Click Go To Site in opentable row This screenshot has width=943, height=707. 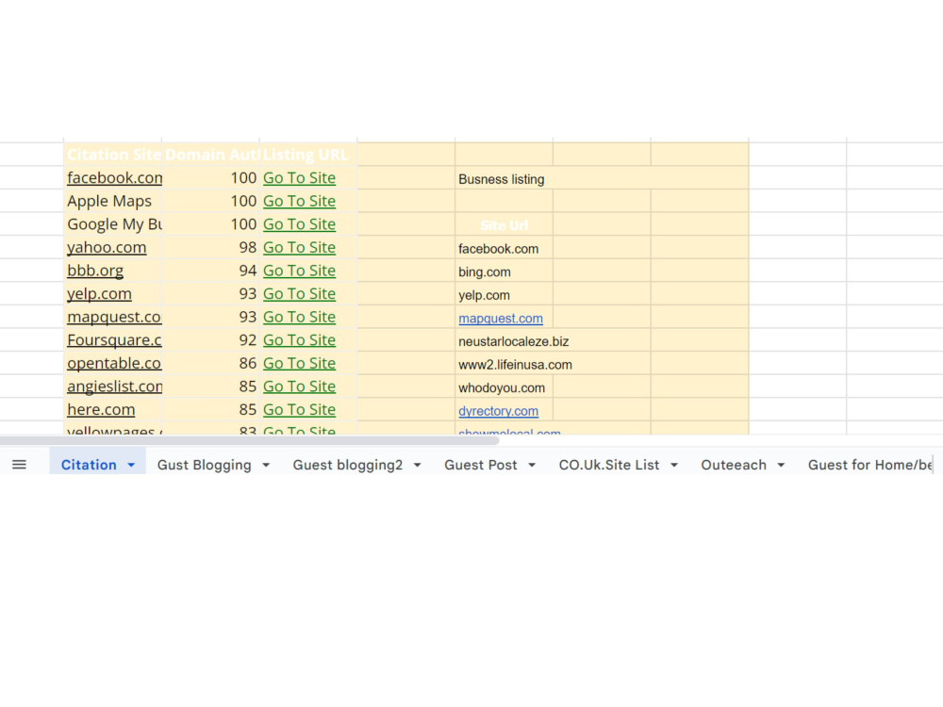[299, 363]
